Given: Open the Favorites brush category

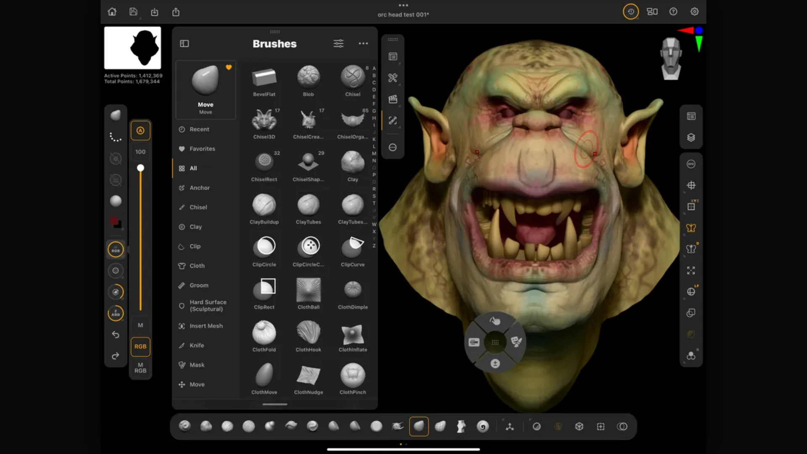Looking at the screenshot, I should (x=202, y=149).
